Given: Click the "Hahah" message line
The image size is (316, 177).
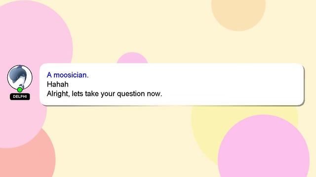Looking at the screenshot, I should (x=58, y=84).
